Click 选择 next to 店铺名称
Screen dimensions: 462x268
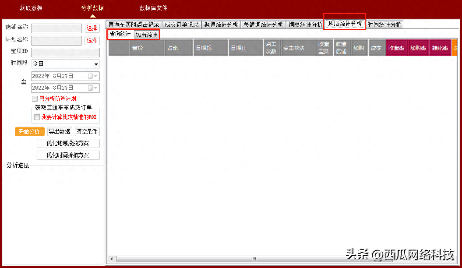92,28
